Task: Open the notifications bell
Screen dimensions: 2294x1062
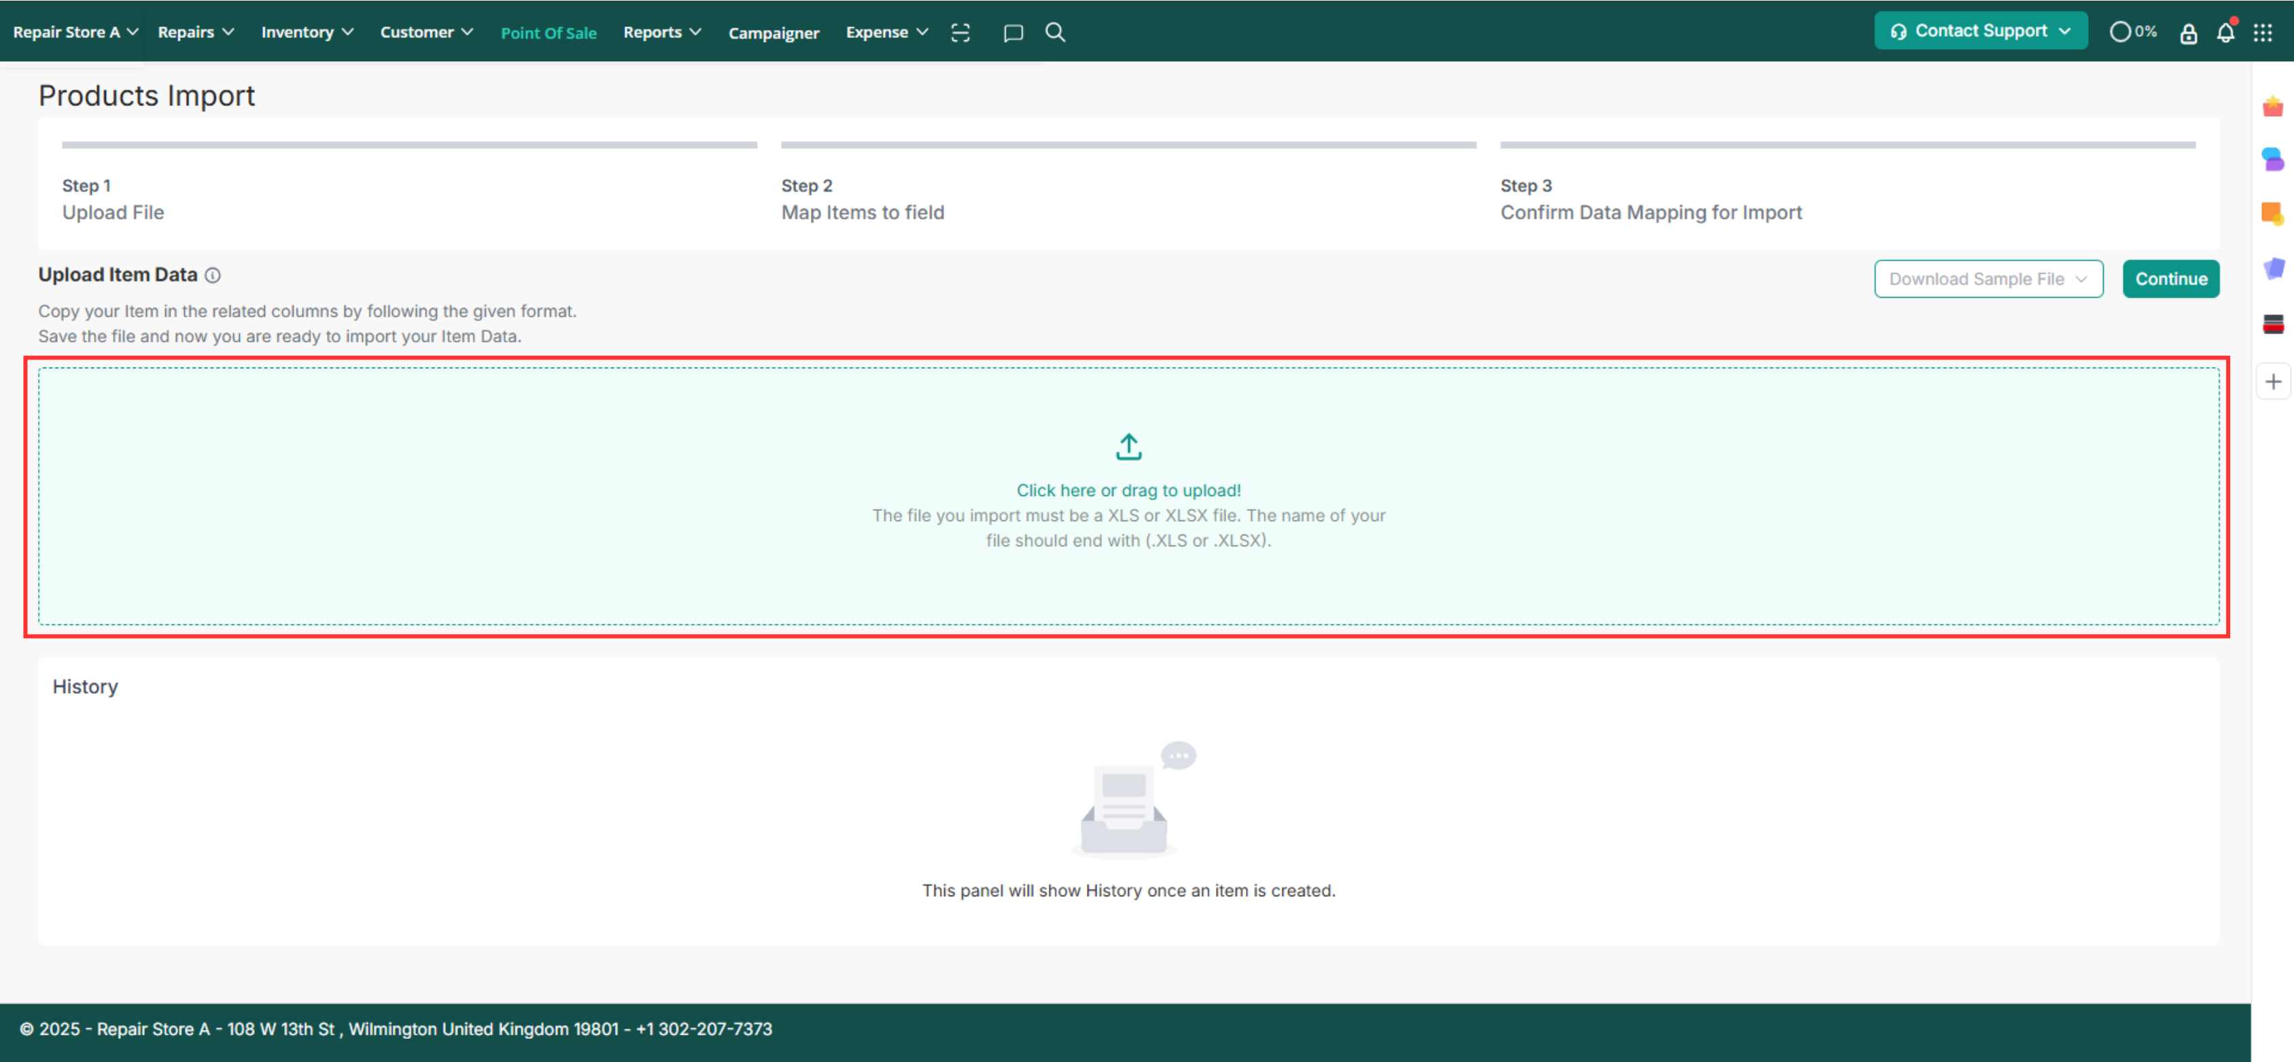Action: (x=2225, y=33)
